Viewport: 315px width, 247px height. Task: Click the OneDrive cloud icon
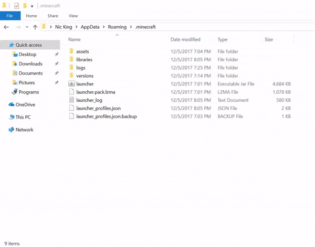tap(12, 104)
